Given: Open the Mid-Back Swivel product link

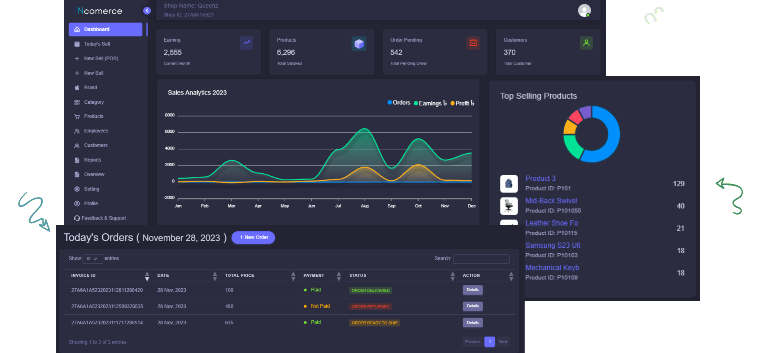Looking at the screenshot, I should (551, 201).
